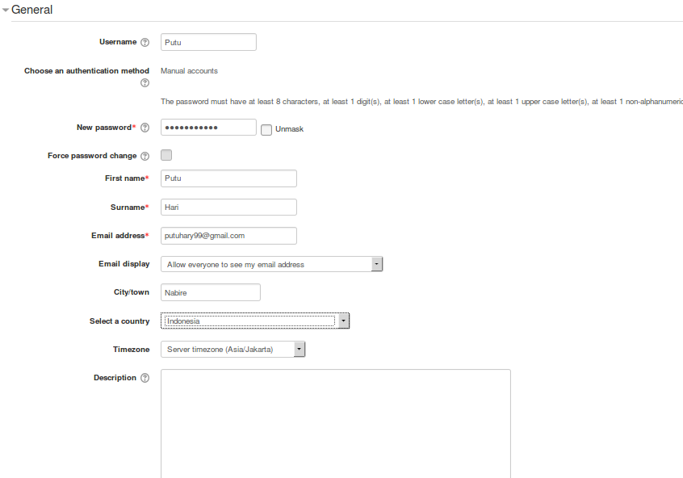Click inside the Description text area
The image size is (683, 478).
(x=335, y=424)
